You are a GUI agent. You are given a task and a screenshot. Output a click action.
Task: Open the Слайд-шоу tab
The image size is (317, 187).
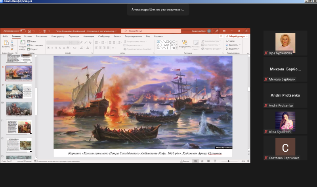click(104, 37)
